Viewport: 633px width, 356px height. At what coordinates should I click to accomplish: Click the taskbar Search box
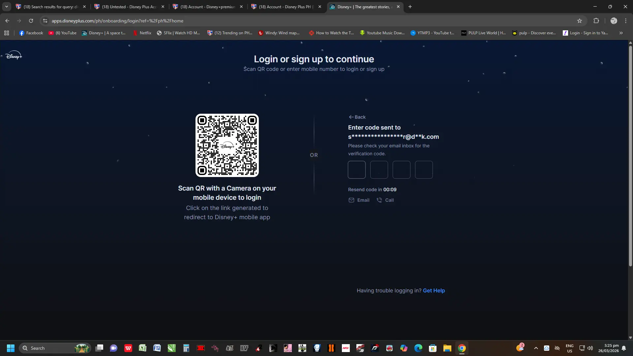click(x=55, y=348)
